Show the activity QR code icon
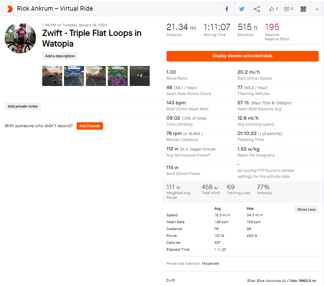 303,9
